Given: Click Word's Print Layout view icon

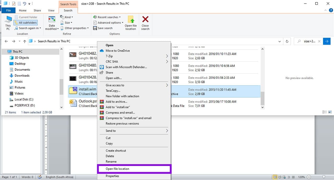Looking at the screenshot, I should [275, 177].
